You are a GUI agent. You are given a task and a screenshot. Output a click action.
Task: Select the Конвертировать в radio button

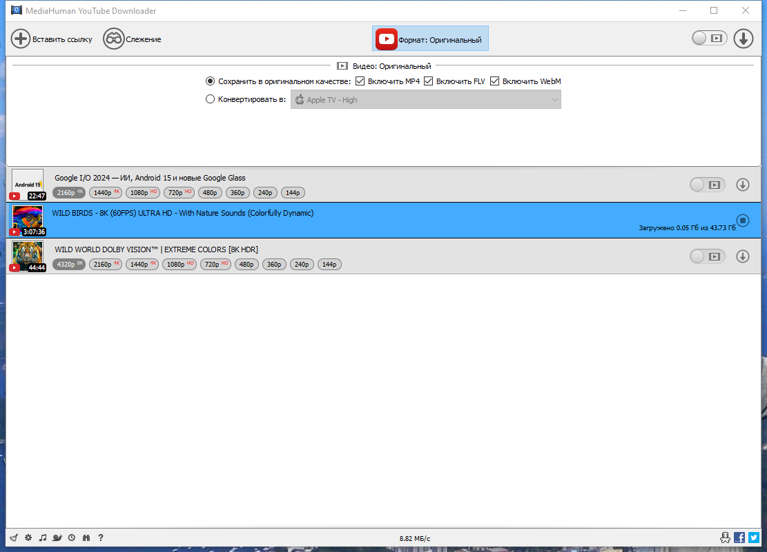(210, 99)
